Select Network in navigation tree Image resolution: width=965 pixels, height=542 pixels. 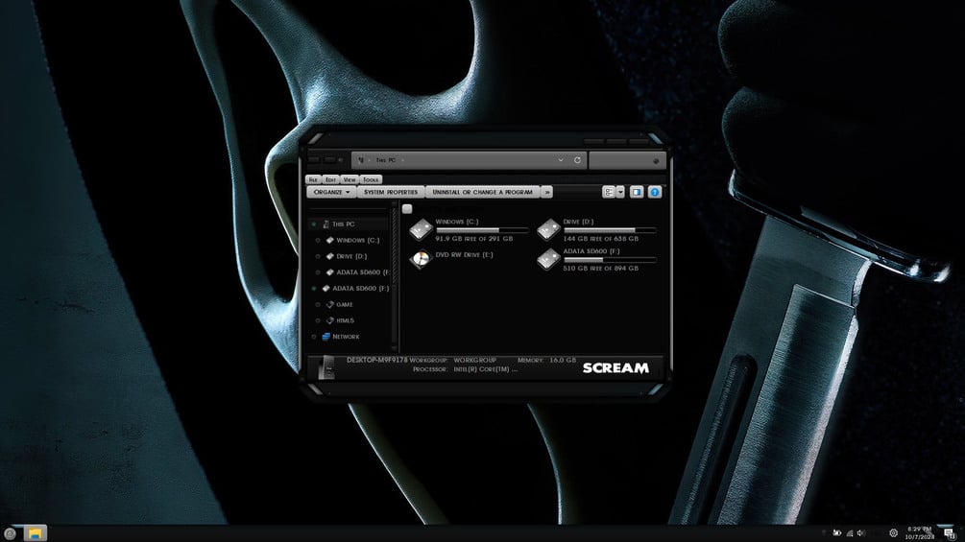pyautogui.click(x=346, y=337)
